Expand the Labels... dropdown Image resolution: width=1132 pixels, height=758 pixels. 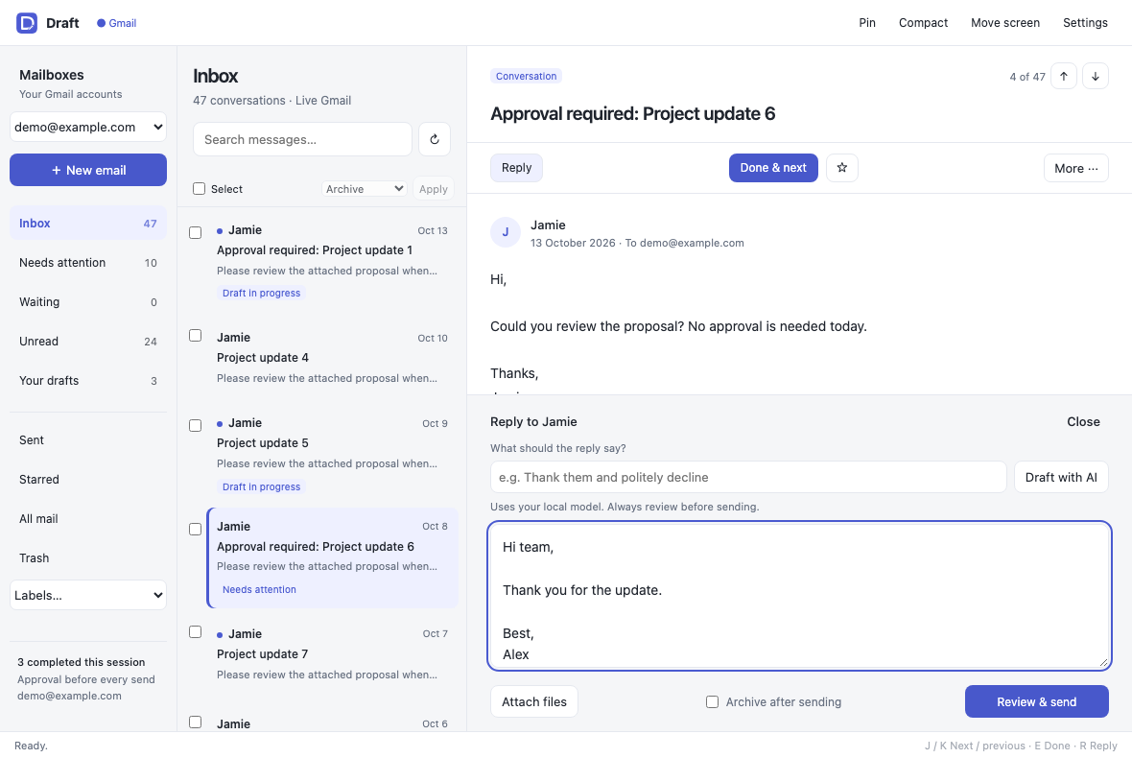click(x=88, y=596)
